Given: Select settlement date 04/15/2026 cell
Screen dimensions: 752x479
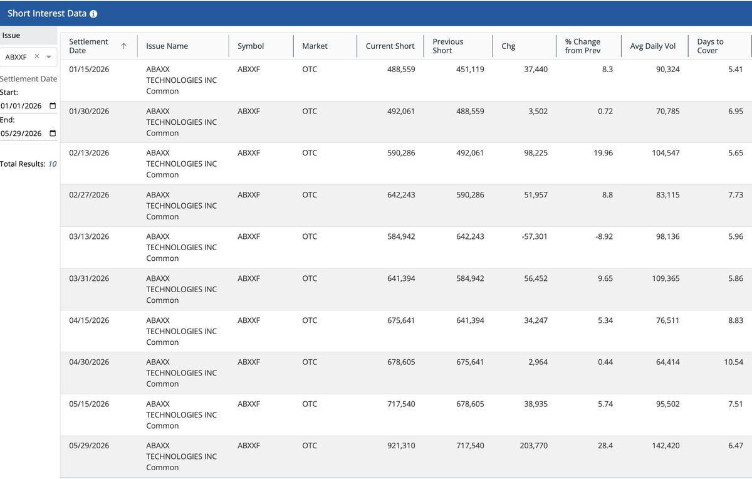Looking at the screenshot, I should point(89,320).
